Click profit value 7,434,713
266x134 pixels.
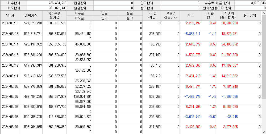pyautogui.click(x=193, y=76)
